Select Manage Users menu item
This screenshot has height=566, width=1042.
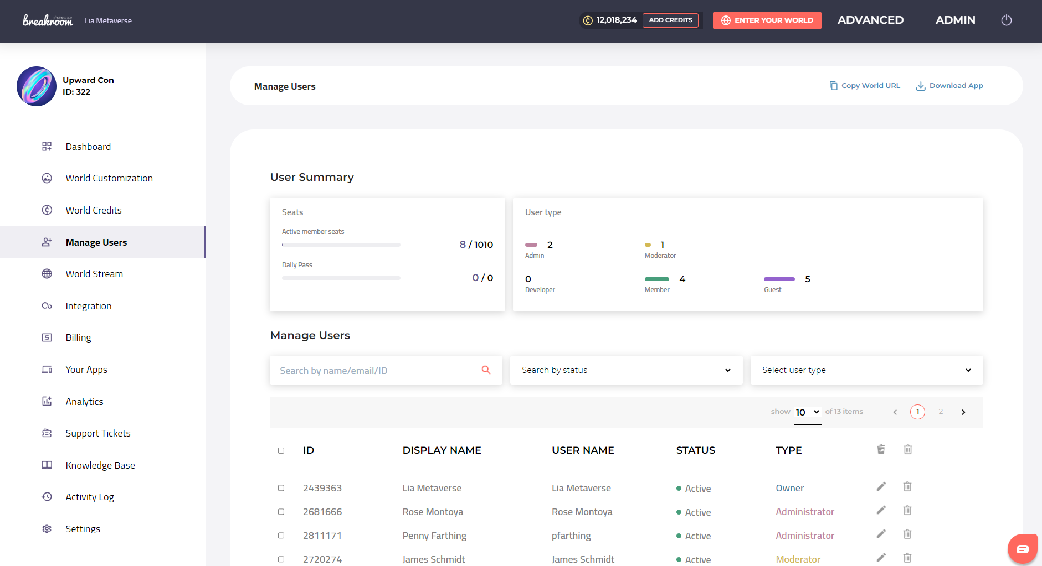(102, 242)
